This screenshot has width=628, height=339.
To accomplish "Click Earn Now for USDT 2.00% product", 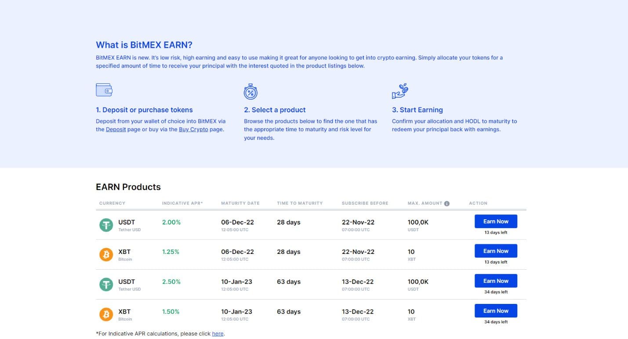I will pos(496,221).
